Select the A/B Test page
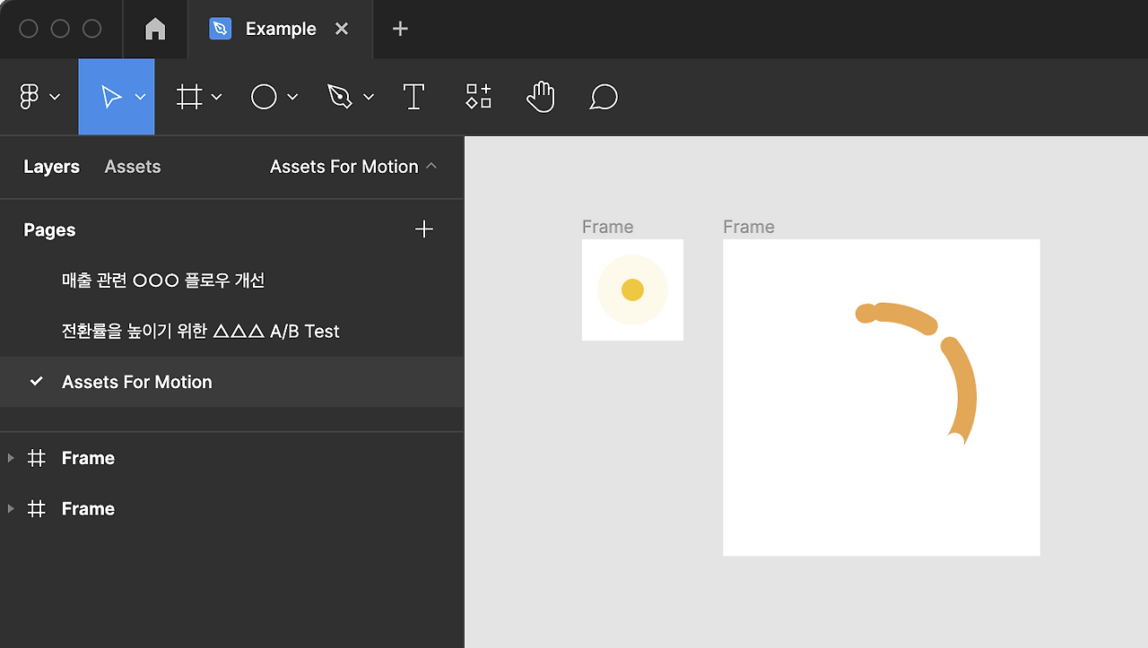Screen dimensions: 1148x648 tap(201, 332)
